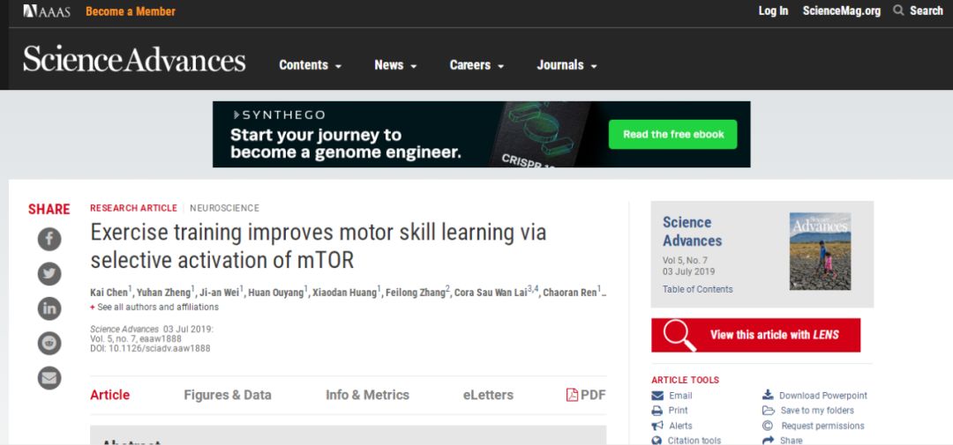953x445 pixels.
Task: Click the article title heading
Action: pyautogui.click(x=318, y=246)
